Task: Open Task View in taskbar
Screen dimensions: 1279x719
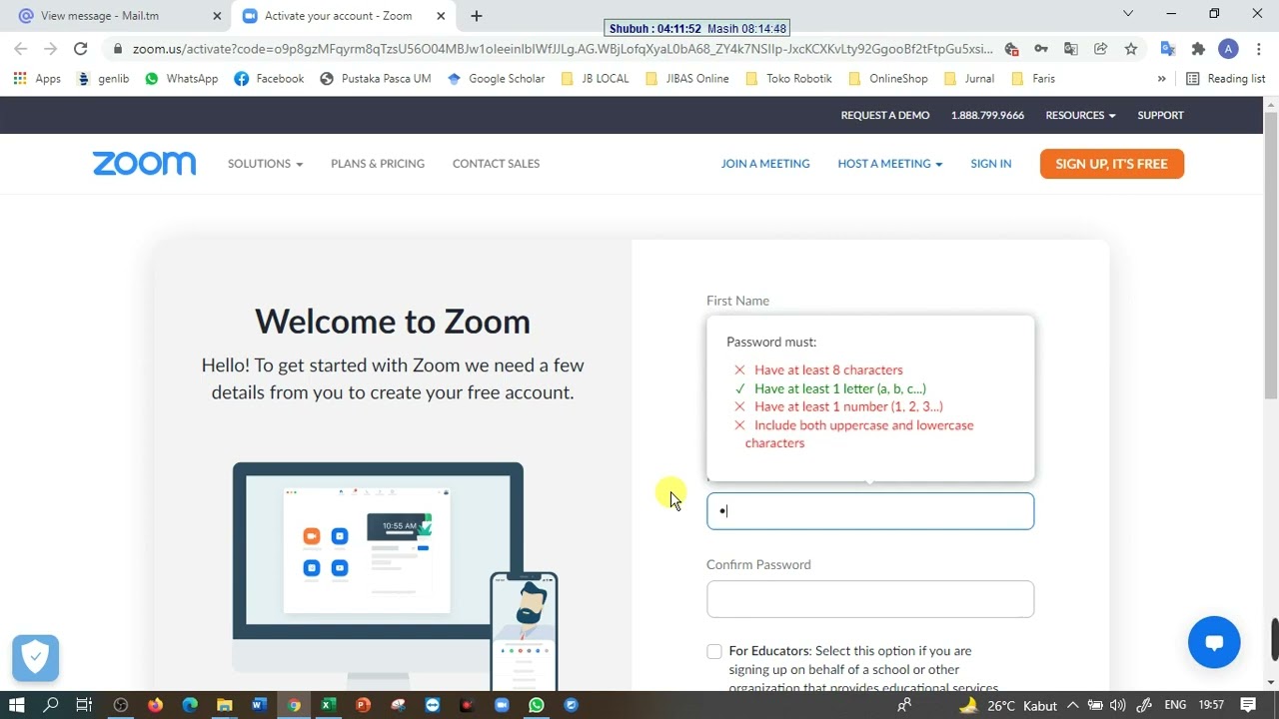Action: (84, 705)
